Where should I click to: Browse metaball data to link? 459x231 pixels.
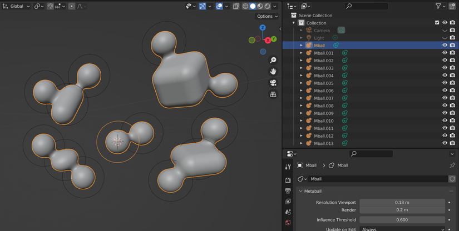(x=302, y=179)
